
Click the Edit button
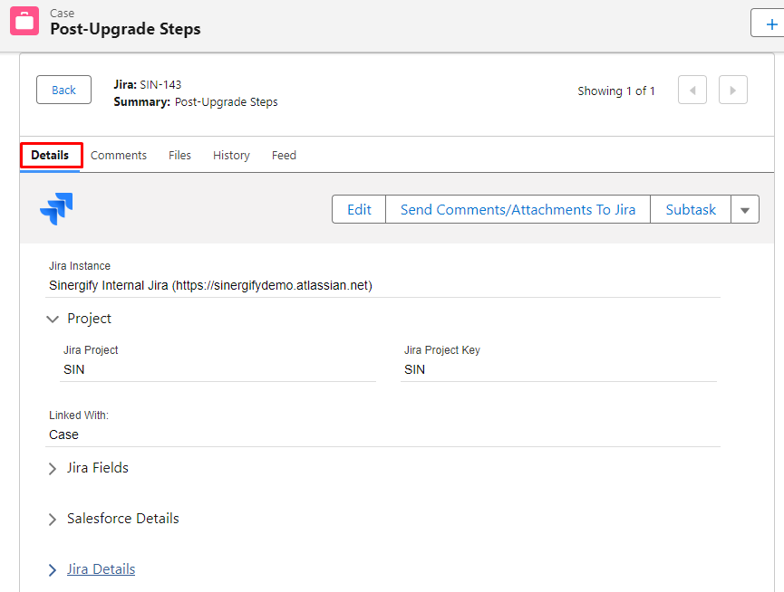tap(359, 210)
